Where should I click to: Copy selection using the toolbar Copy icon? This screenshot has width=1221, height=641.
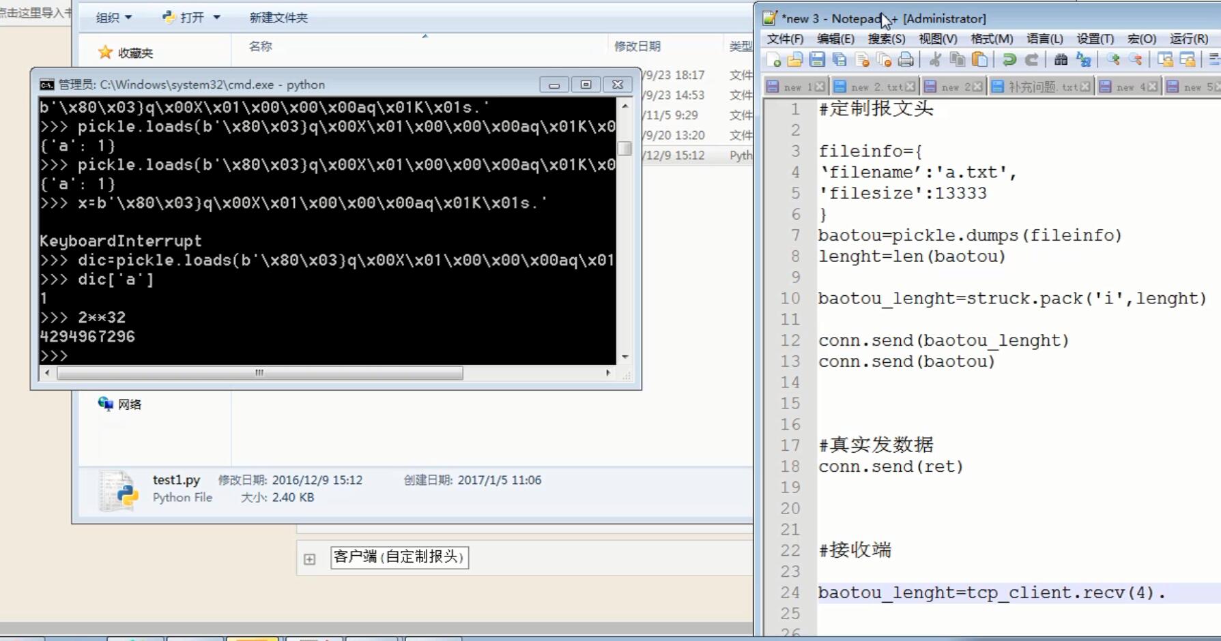click(x=958, y=60)
